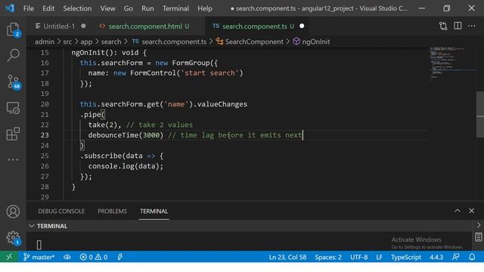
Task: Close the bottom panel
Action: pos(471,211)
